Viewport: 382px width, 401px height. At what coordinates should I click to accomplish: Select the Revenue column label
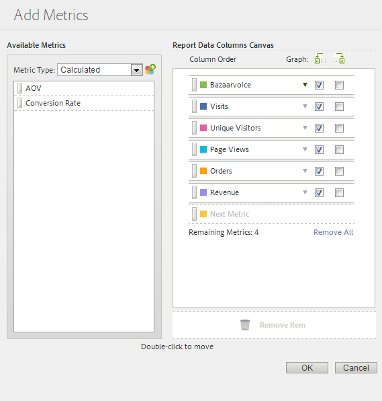click(224, 192)
